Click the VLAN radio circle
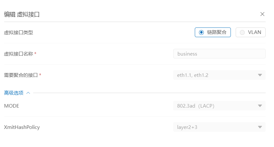Image resolution: width=274 pixels, height=147 pixels. point(242,32)
